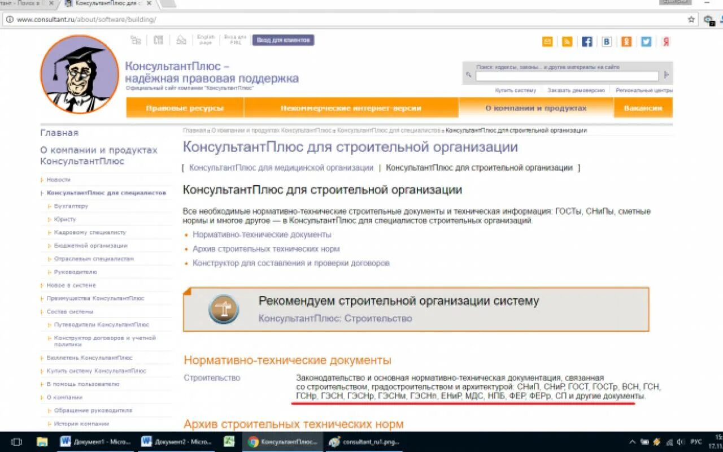Open the sitemap icon in top bar
The height and width of the screenshot is (452, 723).
pyautogui.click(x=136, y=40)
